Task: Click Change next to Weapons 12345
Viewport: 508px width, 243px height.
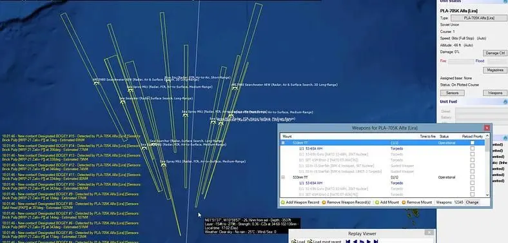Action: point(472,202)
